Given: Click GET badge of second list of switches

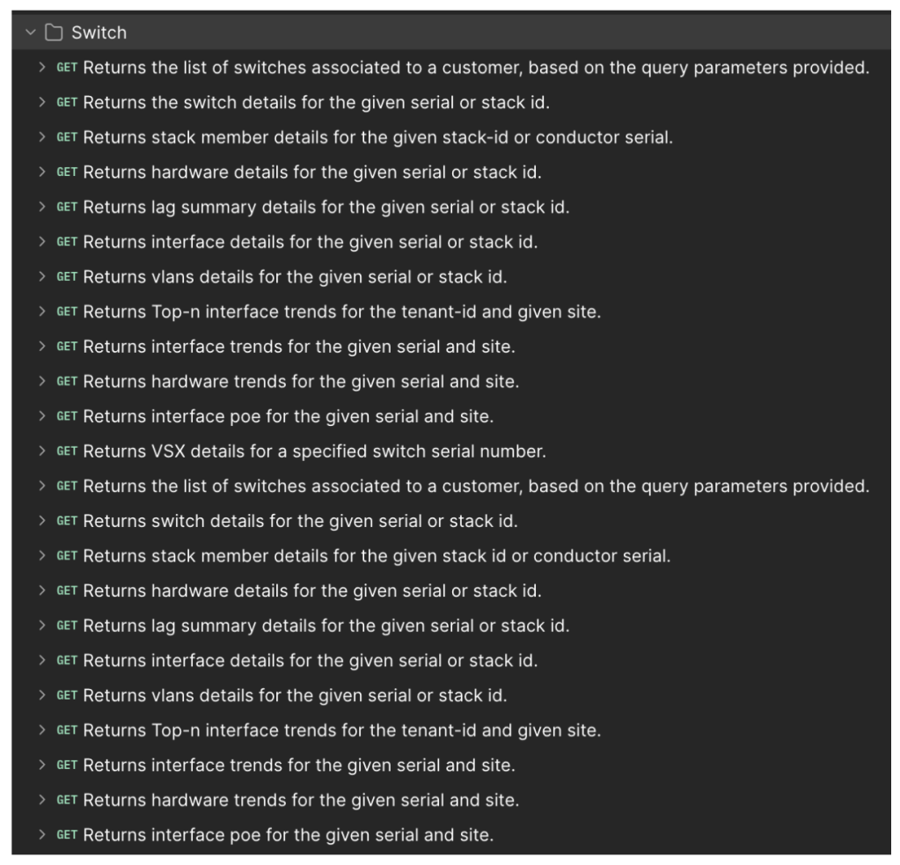Looking at the screenshot, I should point(67,487).
